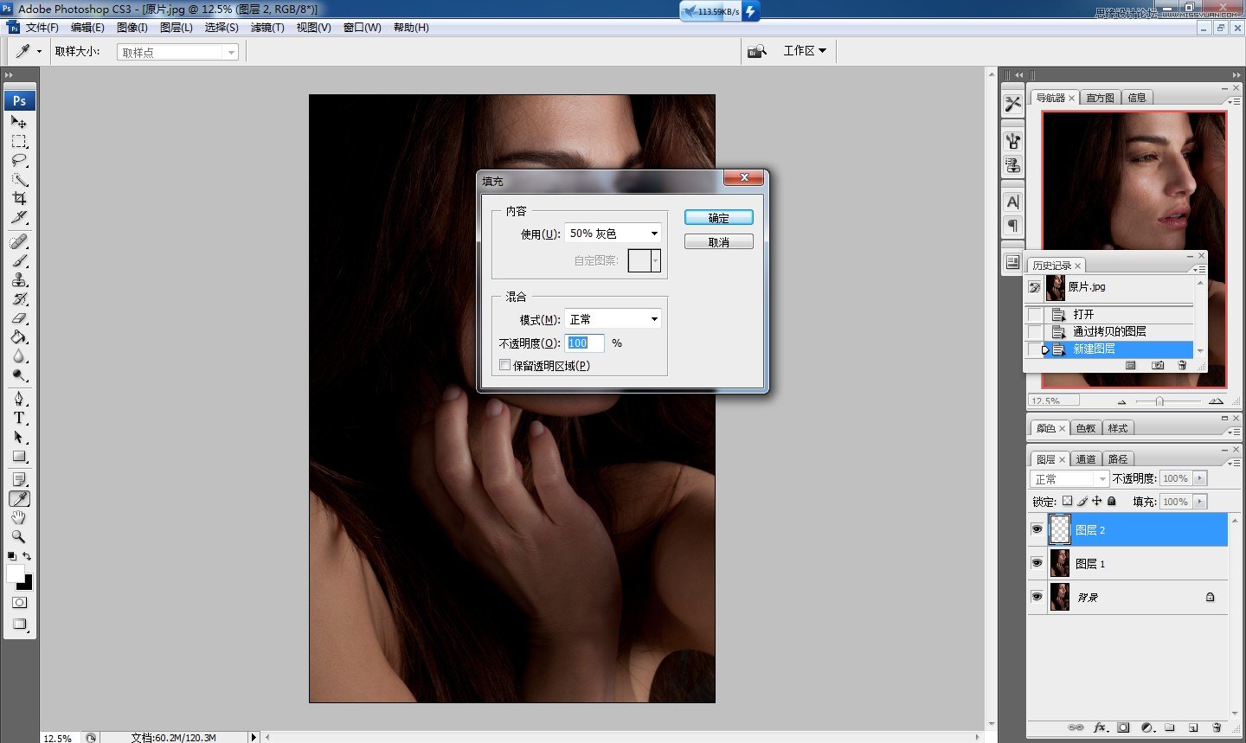Open the 文件(F) menu
The image size is (1246, 743).
point(42,28)
